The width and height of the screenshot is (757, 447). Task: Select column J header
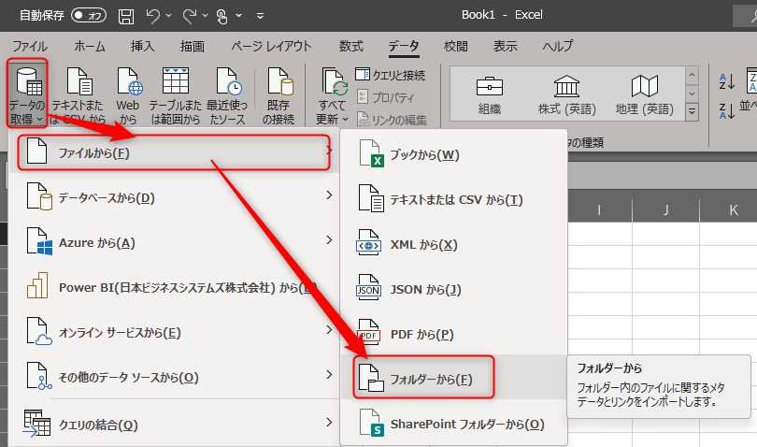pyautogui.click(x=665, y=209)
